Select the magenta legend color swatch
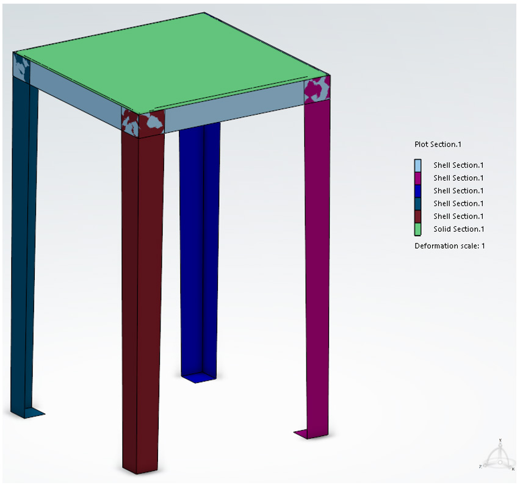This screenshot has width=520, height=485. (418, 178)
